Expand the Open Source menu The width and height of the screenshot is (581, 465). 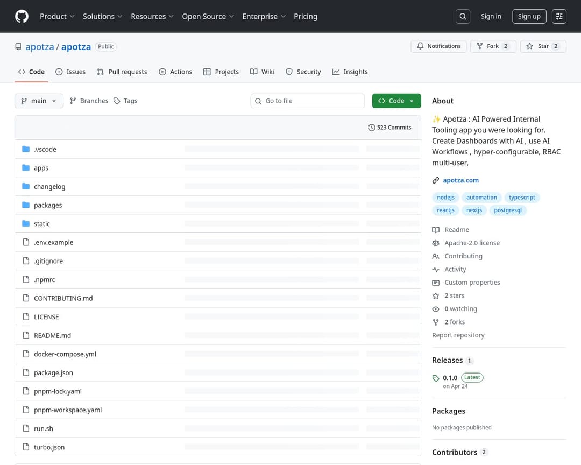pyautogui.click(x=208, y=17)
